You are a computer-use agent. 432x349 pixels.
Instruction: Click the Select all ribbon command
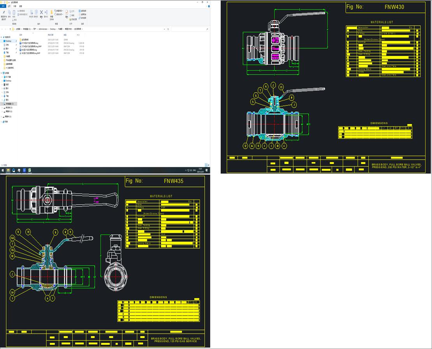tap(83, 11)
